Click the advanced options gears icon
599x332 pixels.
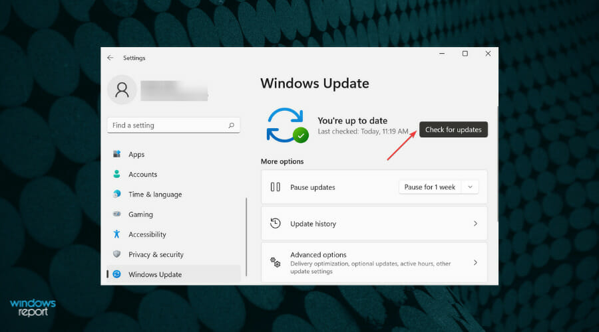[x=275, y=262]
